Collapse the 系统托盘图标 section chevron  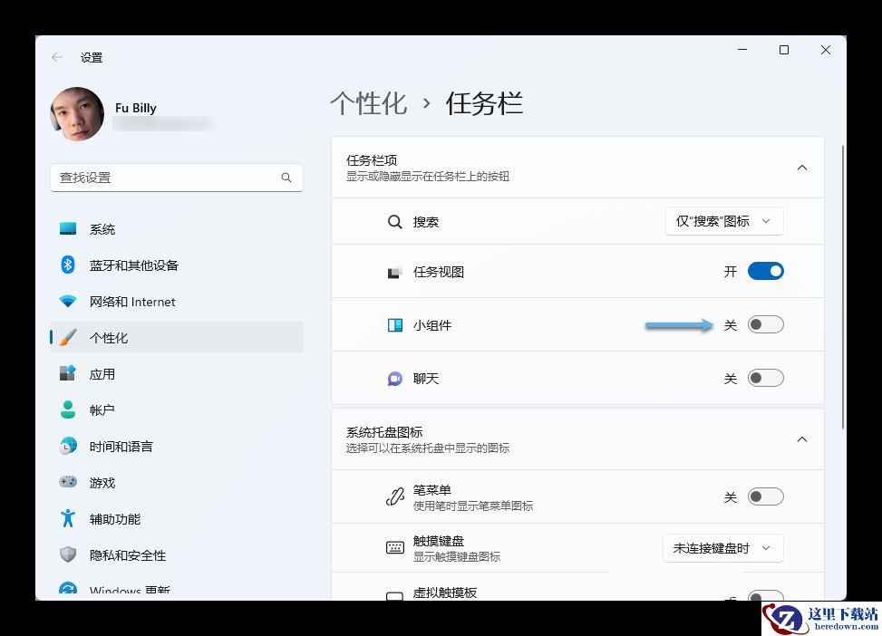[802, 439]
